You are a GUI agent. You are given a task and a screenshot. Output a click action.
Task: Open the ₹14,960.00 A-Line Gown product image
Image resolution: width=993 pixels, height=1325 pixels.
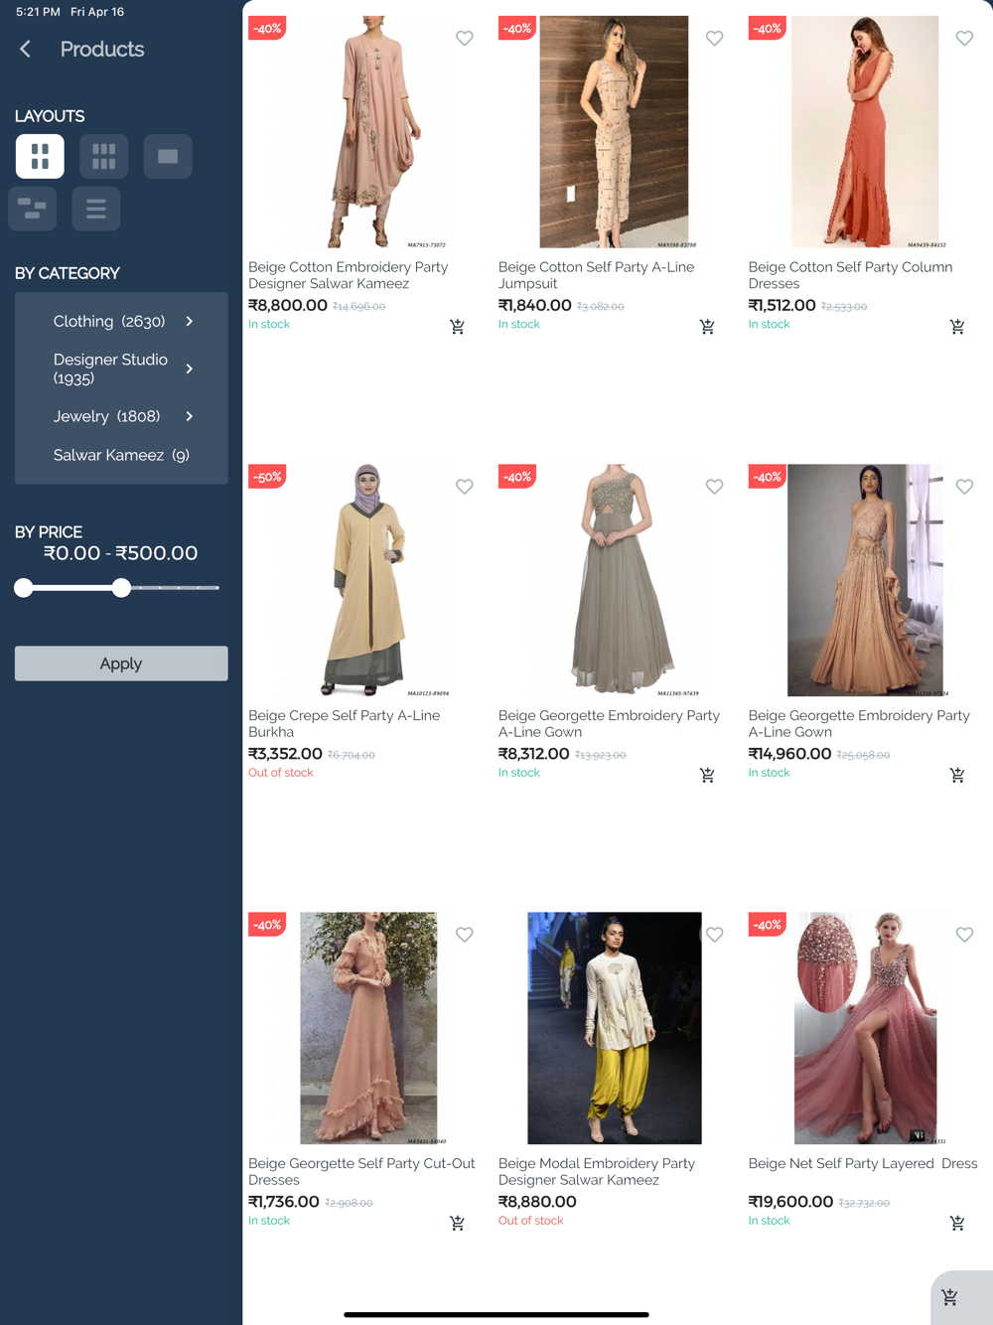tap(866, 580)
